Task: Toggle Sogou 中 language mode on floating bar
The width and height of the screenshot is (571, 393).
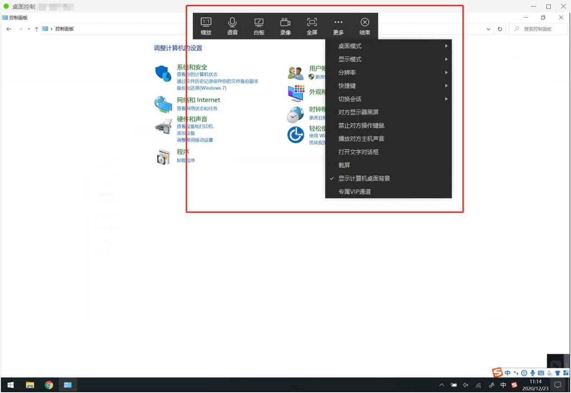Action: (508, 373)
